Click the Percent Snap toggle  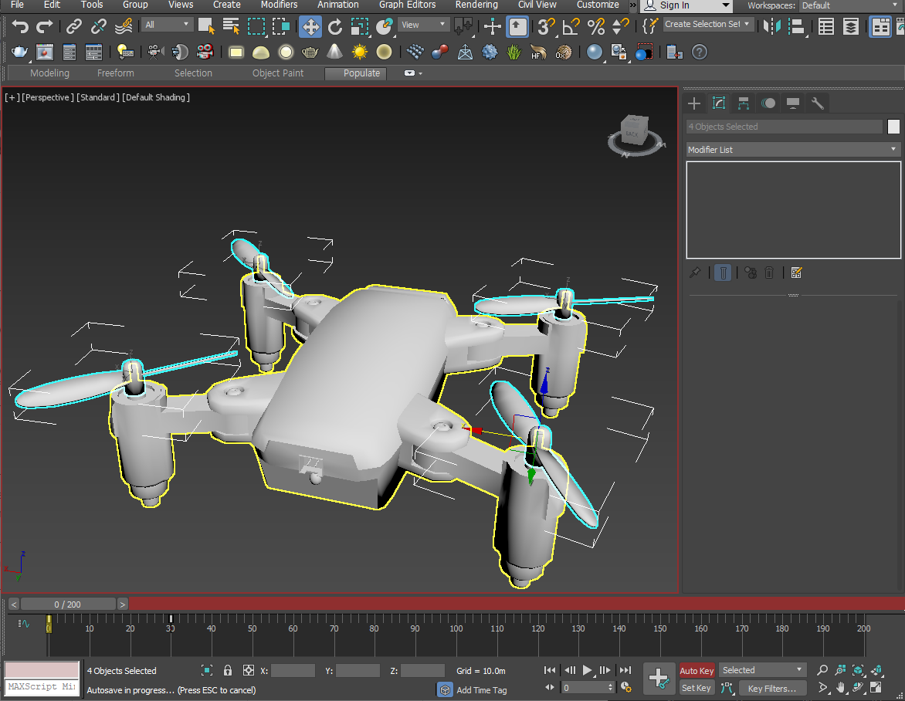596,27
